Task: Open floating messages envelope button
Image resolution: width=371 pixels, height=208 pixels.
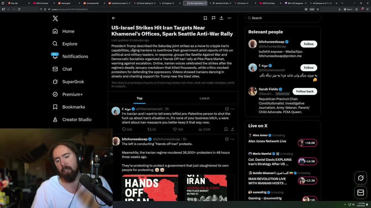Action: pyautogui.click(x=361, y=193)
